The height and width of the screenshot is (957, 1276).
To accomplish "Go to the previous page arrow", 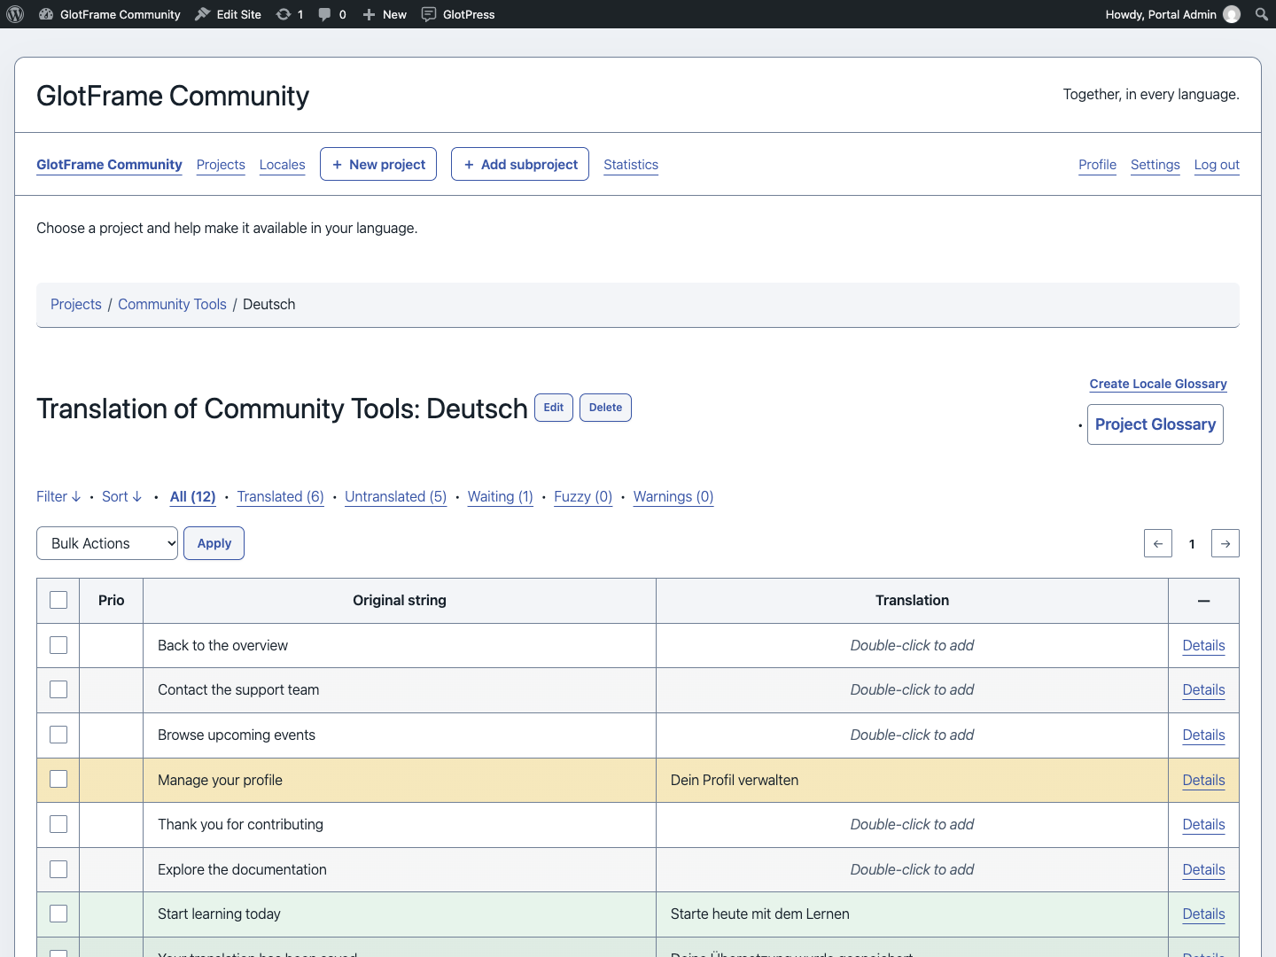I will [1158, 543].
